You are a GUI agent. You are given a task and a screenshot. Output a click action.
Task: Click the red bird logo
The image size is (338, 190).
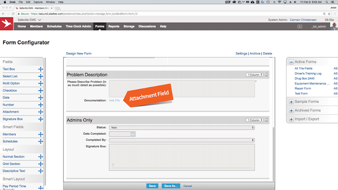click(x=7, y=23)
